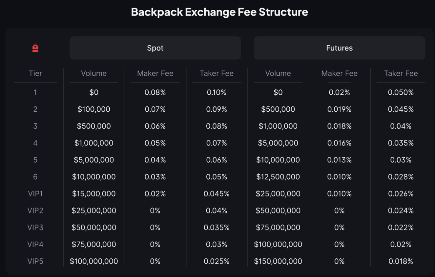This screenshot has height=277, width=435.
Task: Click the $150,000,000 futures volume cell
Action: [x=278, y=261]
